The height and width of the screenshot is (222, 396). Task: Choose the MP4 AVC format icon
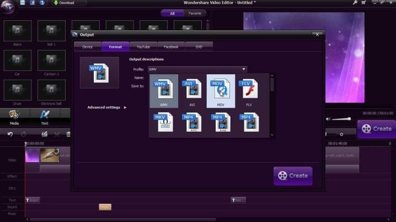pyautogui.click(x=192, y=123)
